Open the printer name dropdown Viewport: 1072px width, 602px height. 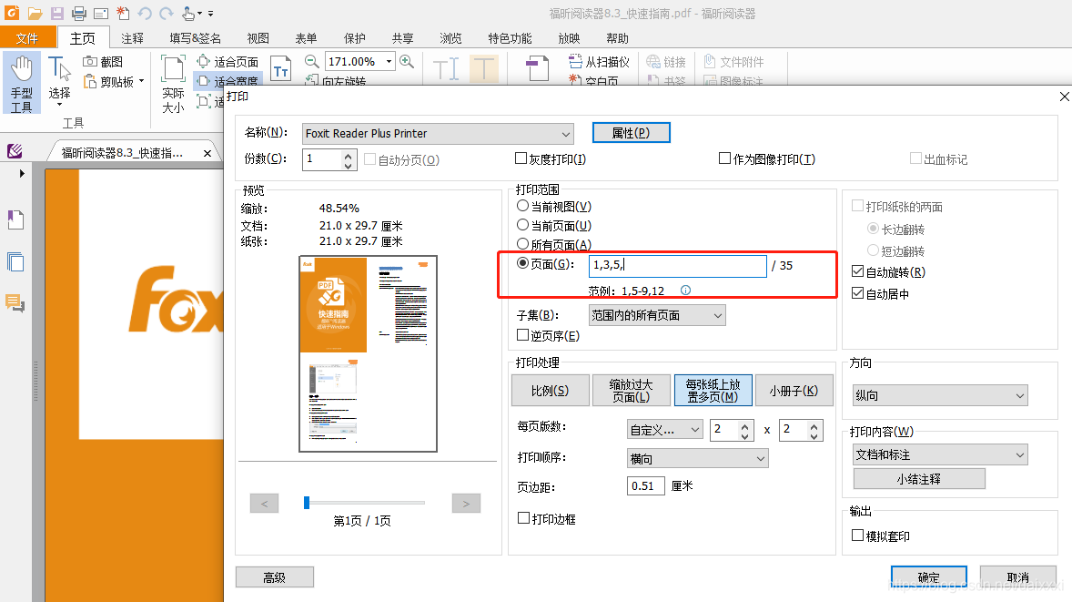[438, 133]
